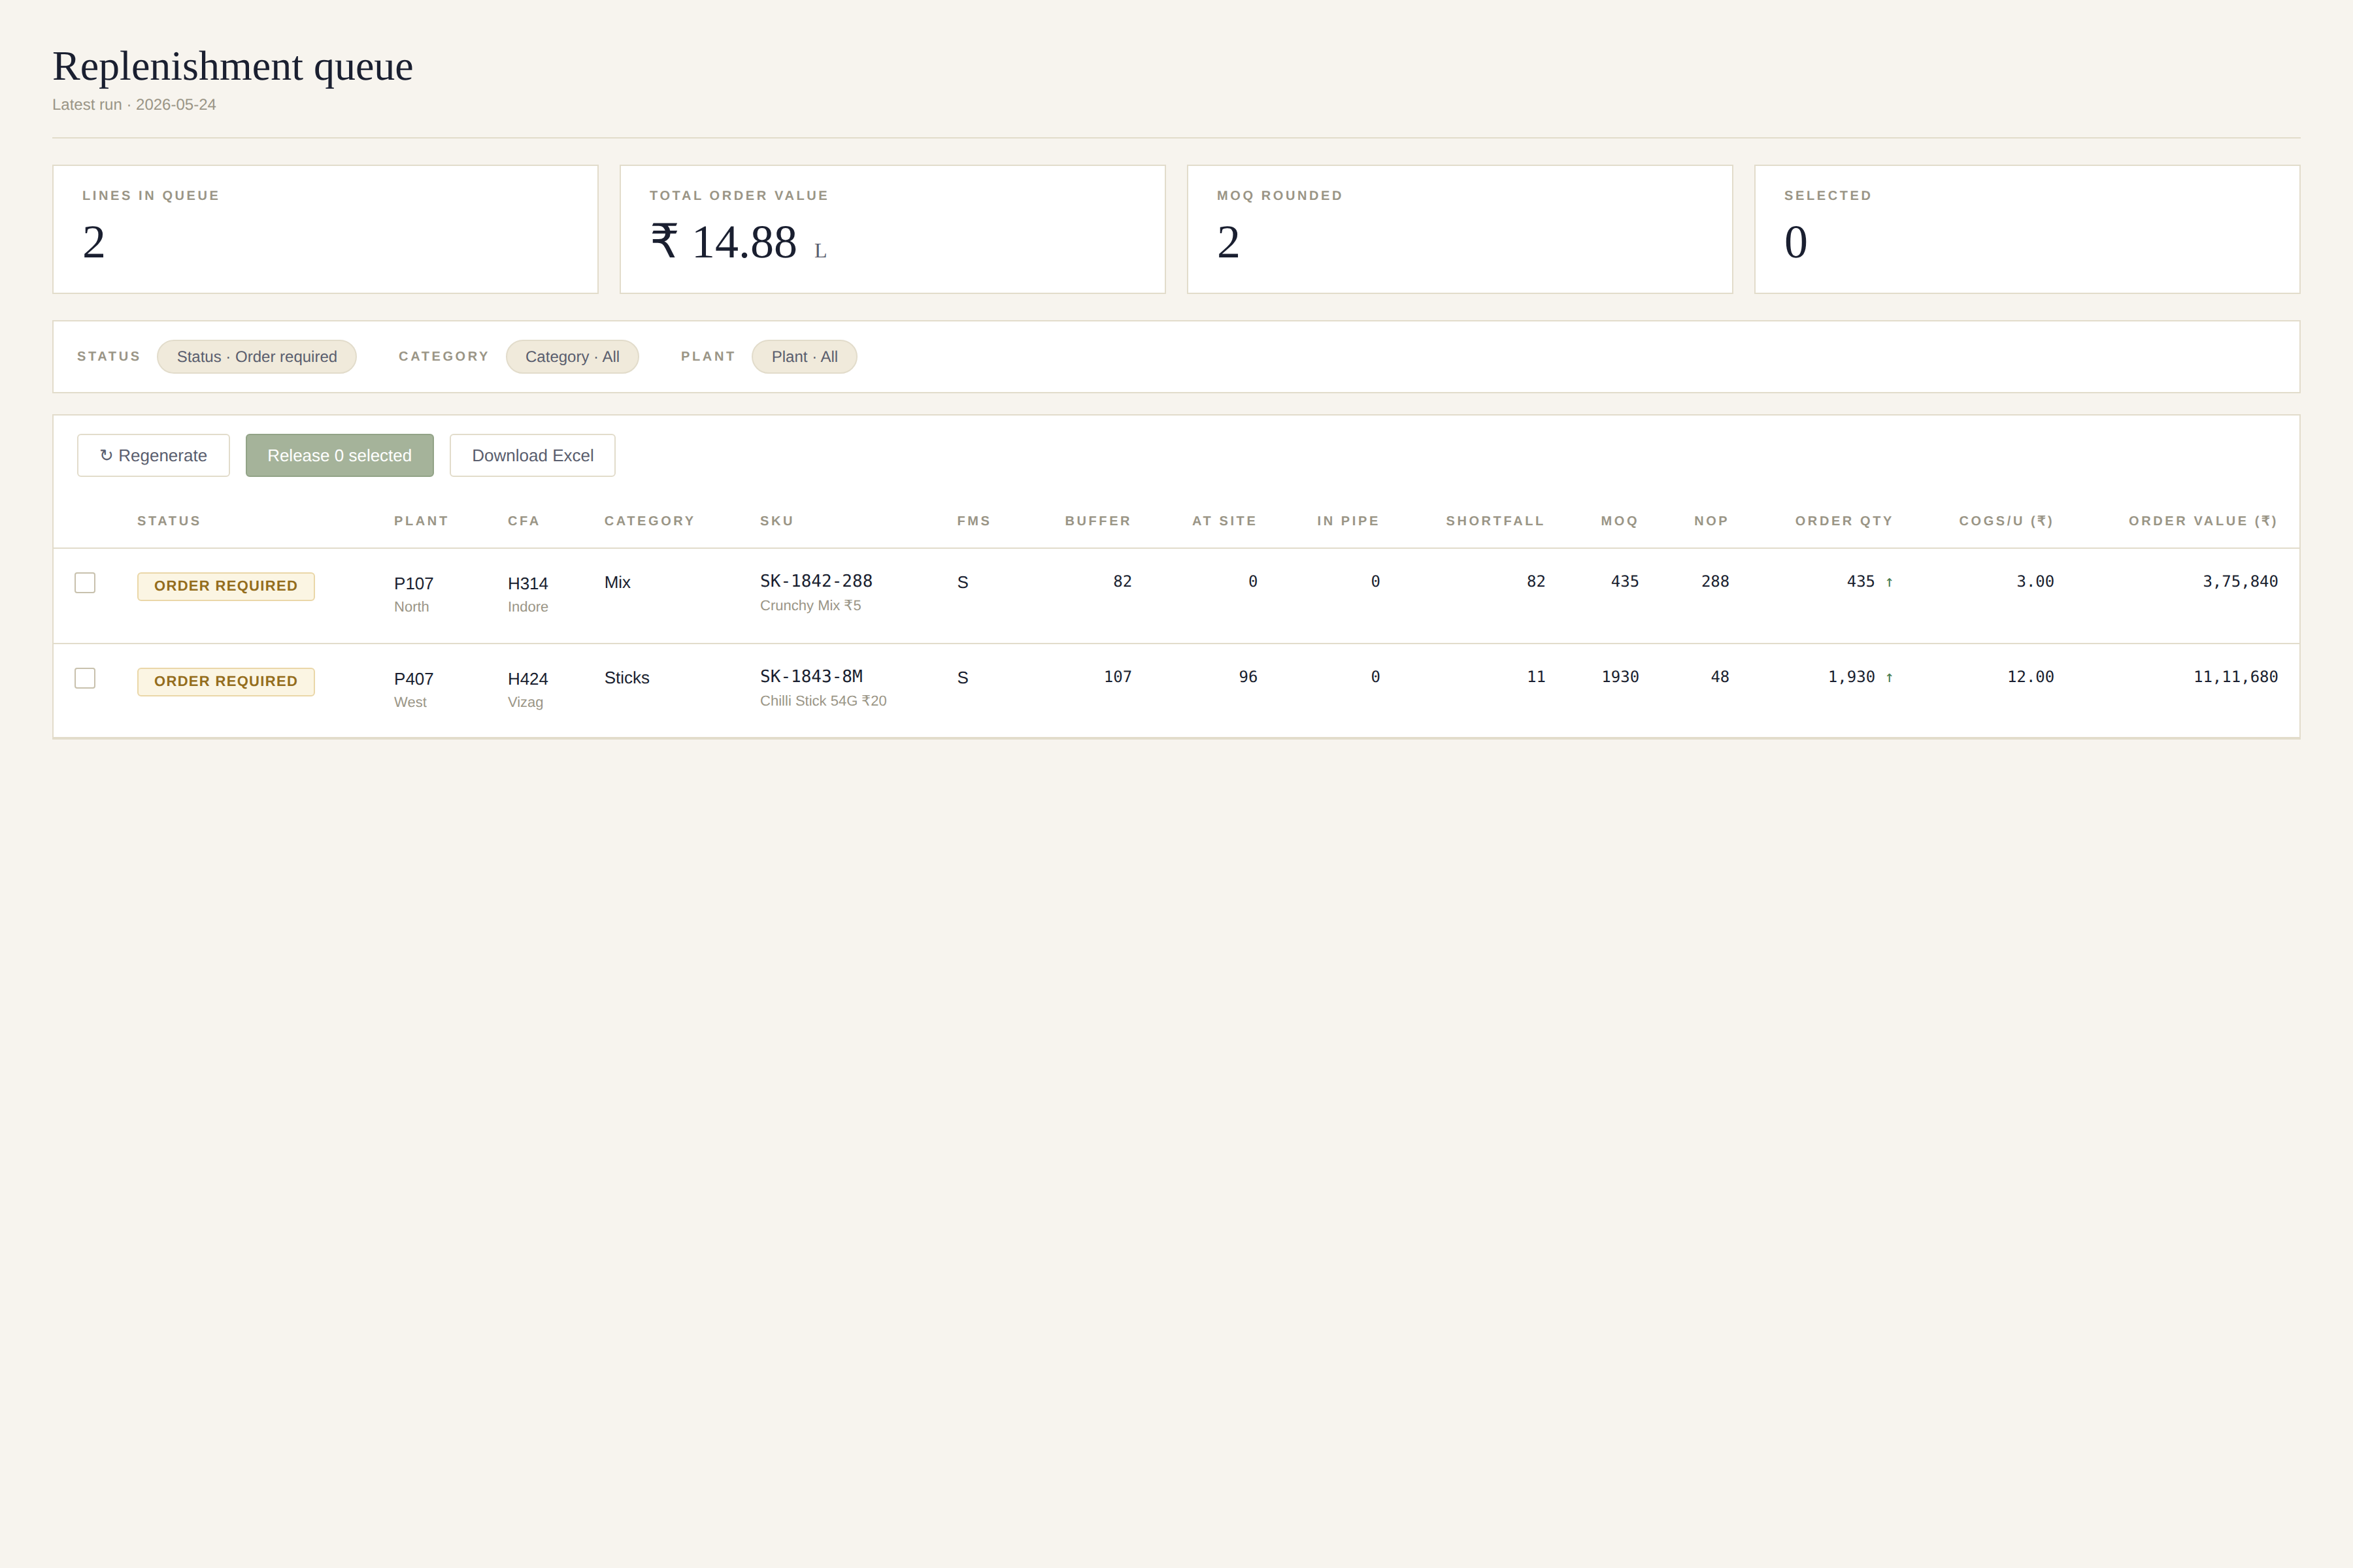Click the At Site column header
2353x1568 pixels.
point(1224,521)
